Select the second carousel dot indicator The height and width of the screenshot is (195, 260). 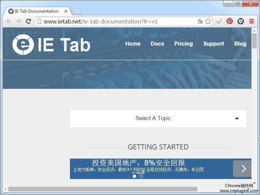(x=141, y=176)
